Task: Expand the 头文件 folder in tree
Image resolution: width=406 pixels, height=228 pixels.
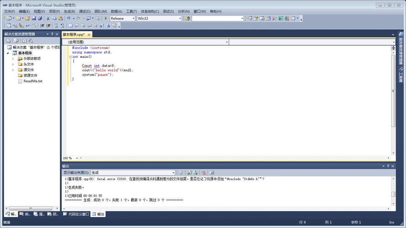Action: click(x=13, y=64)
